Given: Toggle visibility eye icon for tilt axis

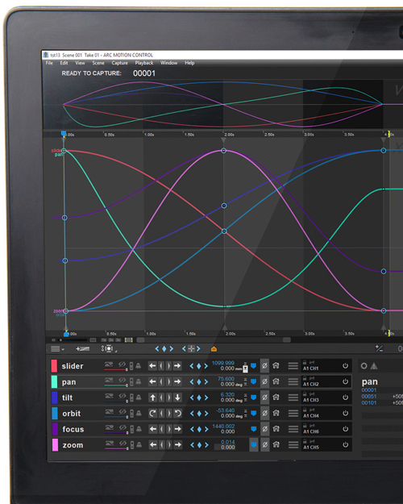Looking at the screenshot, I should 123,396.
